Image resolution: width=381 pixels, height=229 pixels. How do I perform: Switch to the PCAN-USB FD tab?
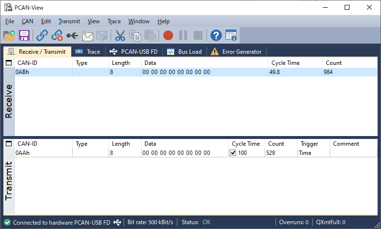coord(134,52)
